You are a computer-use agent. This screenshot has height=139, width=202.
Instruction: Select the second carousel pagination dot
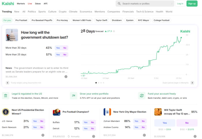pyautogui.click(x=98, y=83)
